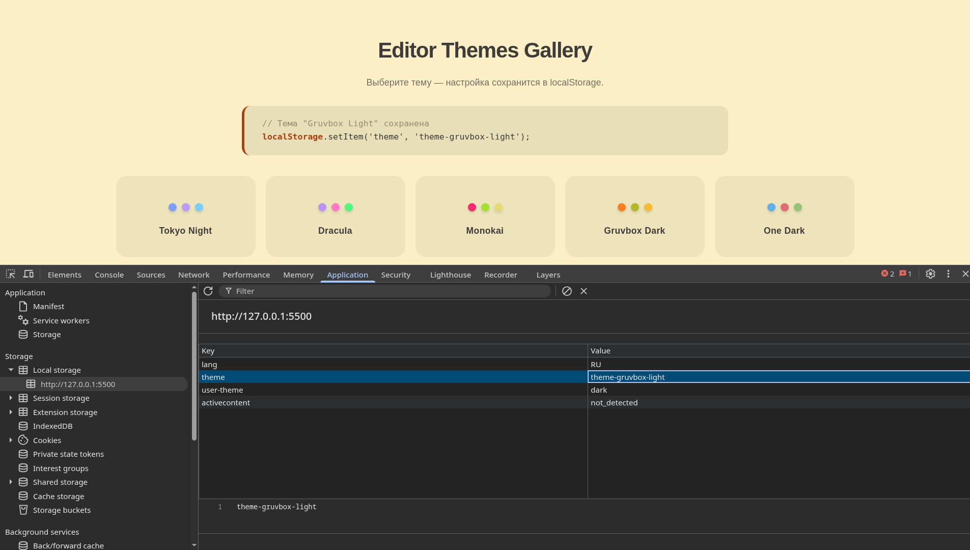Expand the Shared storage node
Viewport: 970px width, 550px height.
tap(11, 482)
